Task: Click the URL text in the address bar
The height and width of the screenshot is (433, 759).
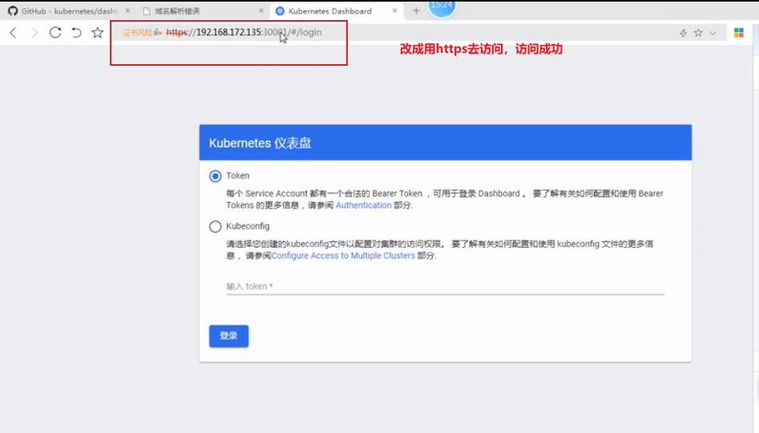Action: 244,32
